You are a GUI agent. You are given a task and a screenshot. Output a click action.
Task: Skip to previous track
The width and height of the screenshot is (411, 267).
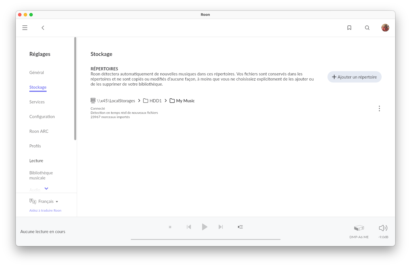pos(189,227)
